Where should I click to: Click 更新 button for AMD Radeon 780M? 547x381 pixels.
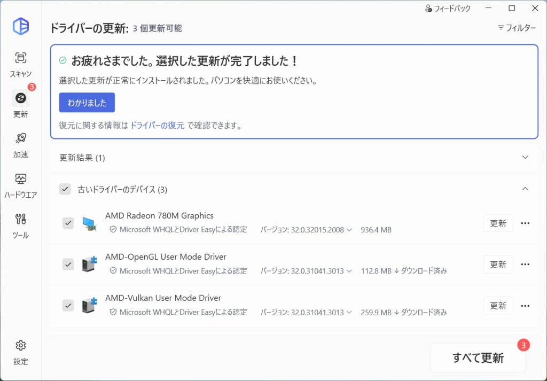(x=498, y=223)
